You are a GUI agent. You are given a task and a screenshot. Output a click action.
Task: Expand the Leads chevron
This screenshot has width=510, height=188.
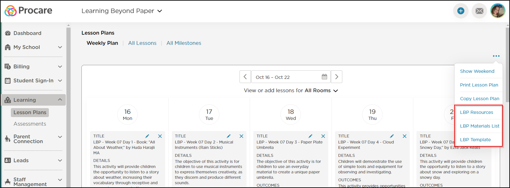(60, 160)
